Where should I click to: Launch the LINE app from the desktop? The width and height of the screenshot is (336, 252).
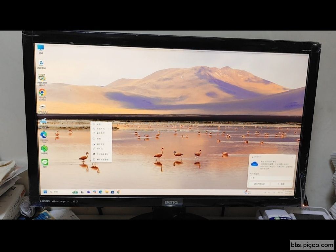coord(45,162)
